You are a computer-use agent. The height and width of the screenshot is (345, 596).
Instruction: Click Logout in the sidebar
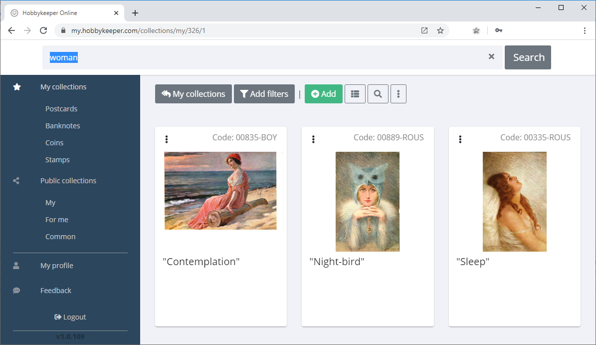[70, 317]
